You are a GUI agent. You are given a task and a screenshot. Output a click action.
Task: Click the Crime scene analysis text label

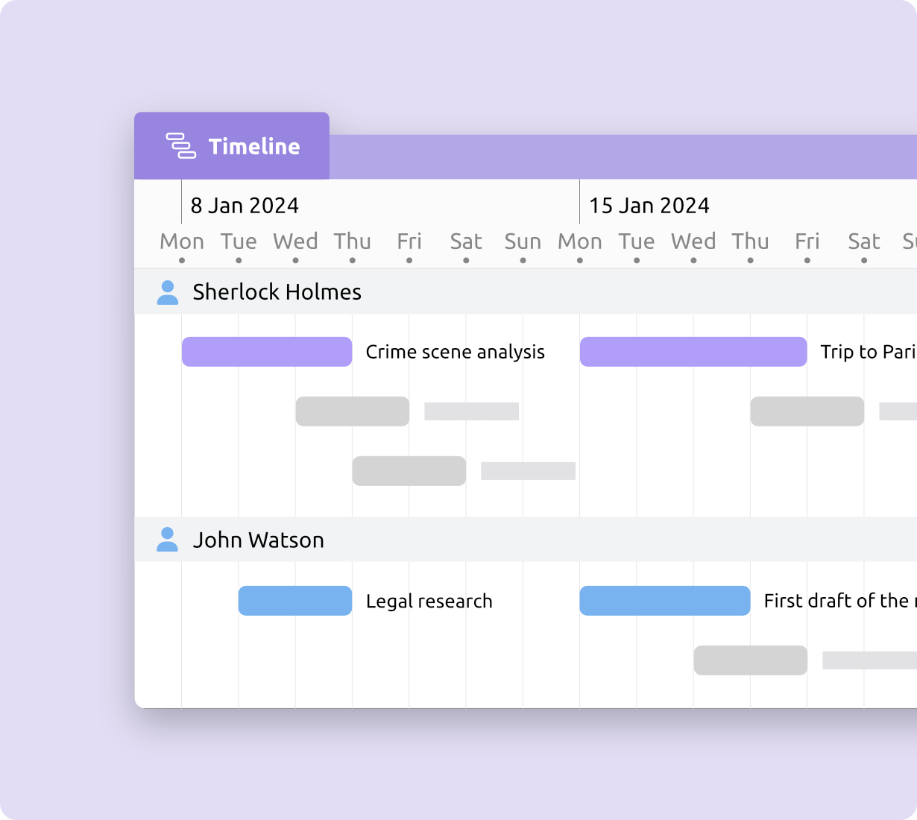[456, 351]
